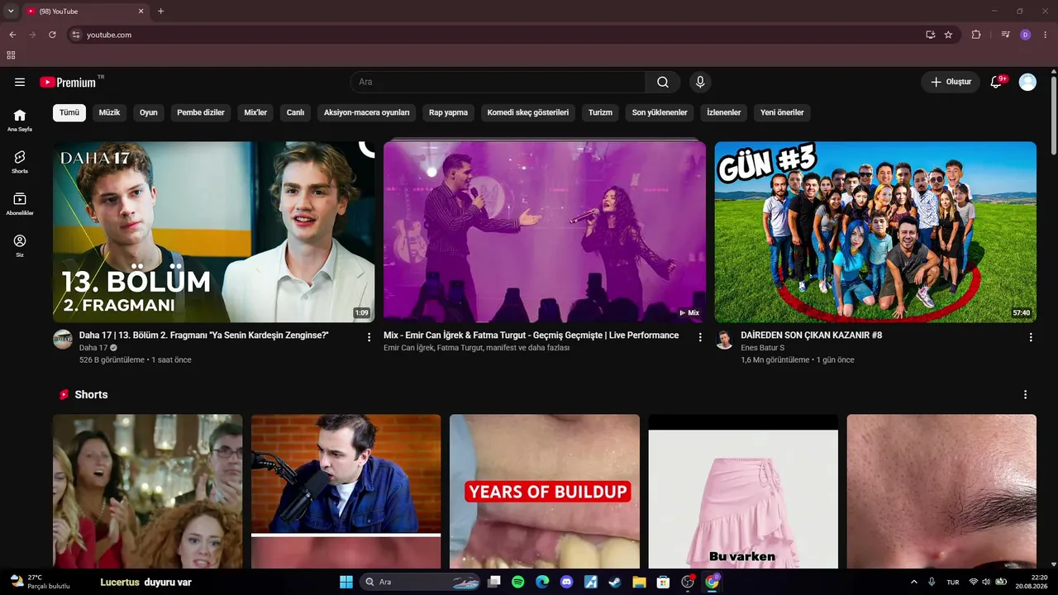Play the Daha 17 13. Bölüm thumbnail
This screenshot has width=1058, height=595.
[x=214, y=231]
